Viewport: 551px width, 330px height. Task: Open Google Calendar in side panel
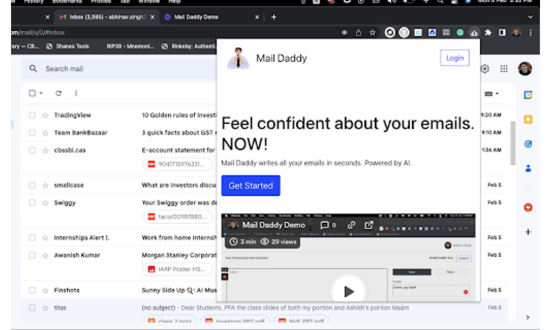[528, 95]
